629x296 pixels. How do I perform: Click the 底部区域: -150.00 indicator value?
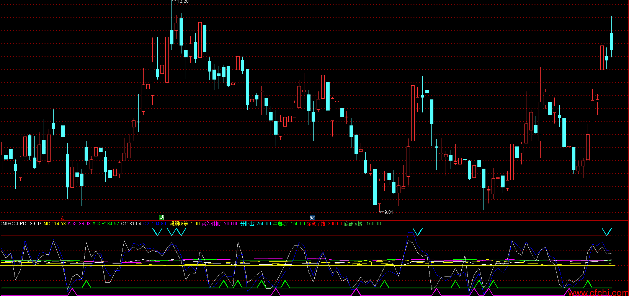362,224
